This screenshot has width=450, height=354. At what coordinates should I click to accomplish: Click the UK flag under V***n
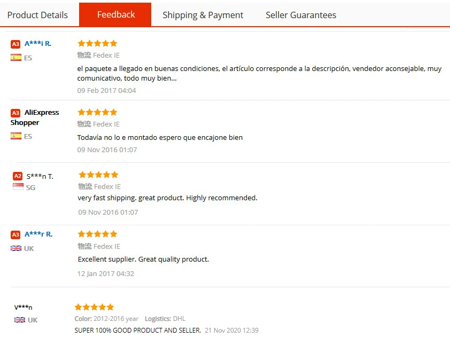tap(20, 320)
